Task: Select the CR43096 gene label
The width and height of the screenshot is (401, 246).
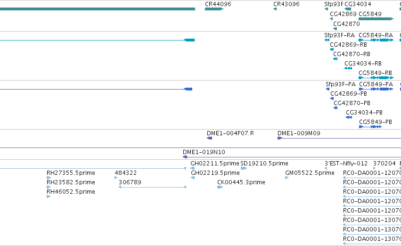Action: 286,4
